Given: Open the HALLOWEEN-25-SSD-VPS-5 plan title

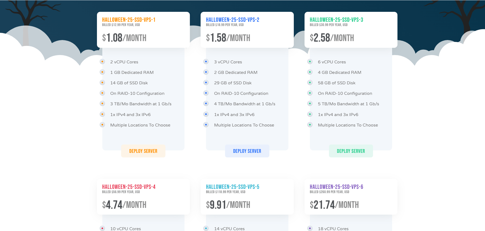Looking at the screenshot, I should pyautogui.click(x=232, y=187).
